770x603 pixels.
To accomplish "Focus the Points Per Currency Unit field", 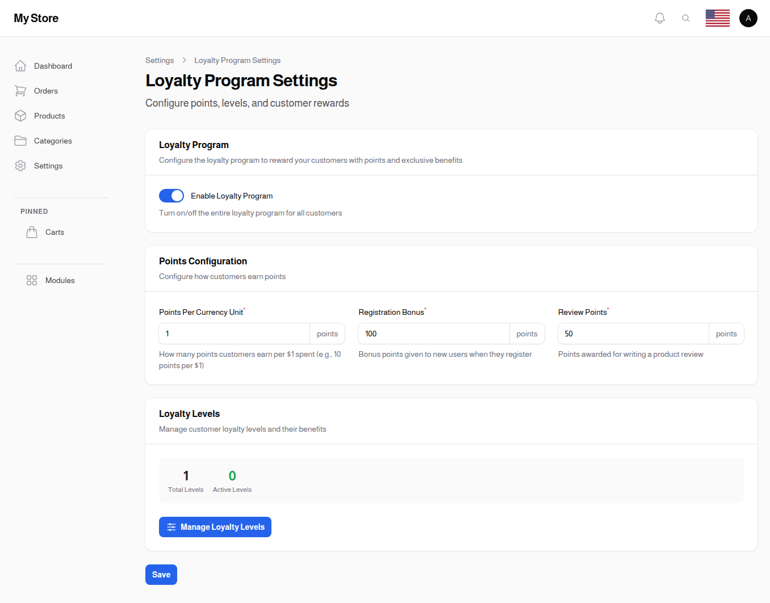I will [x=234, y=334].
